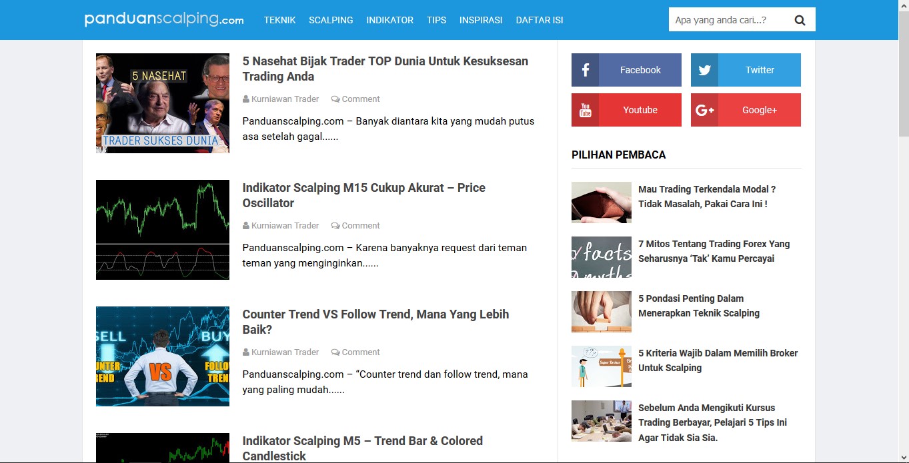Open the DAFTAR ISI menu
The width and height of the screenshot is (909, 463).
point(540,20)
